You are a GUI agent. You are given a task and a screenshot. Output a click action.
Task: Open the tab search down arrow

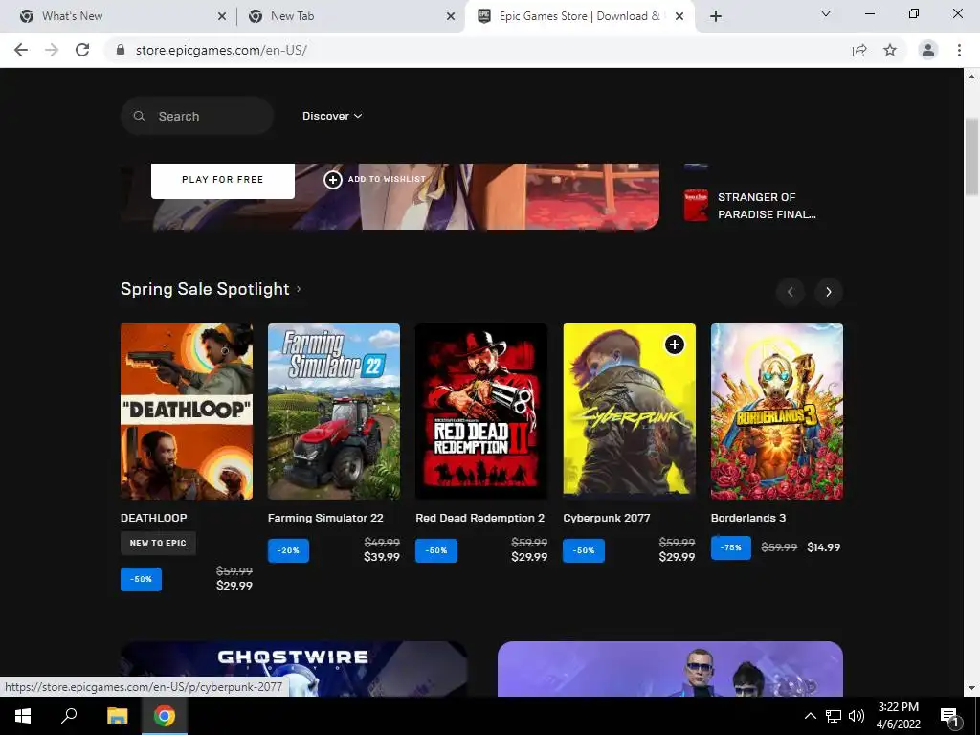click(826, 13)
